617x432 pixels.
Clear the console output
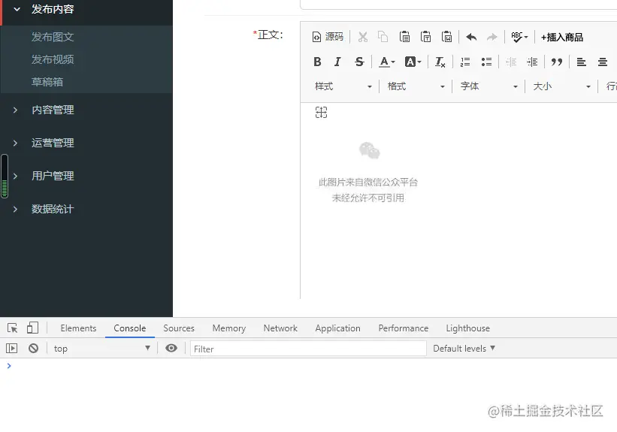[x=34, y=348]
